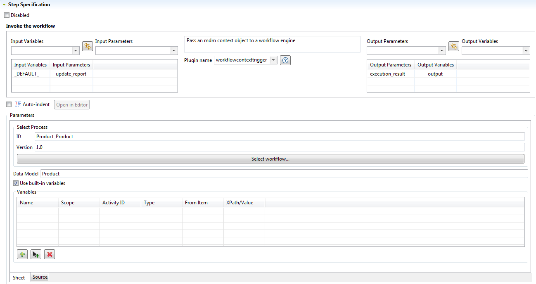Click the green plus add variable button
The width and height of the screenshot is (536, 284).
click(x=22, y=254)
